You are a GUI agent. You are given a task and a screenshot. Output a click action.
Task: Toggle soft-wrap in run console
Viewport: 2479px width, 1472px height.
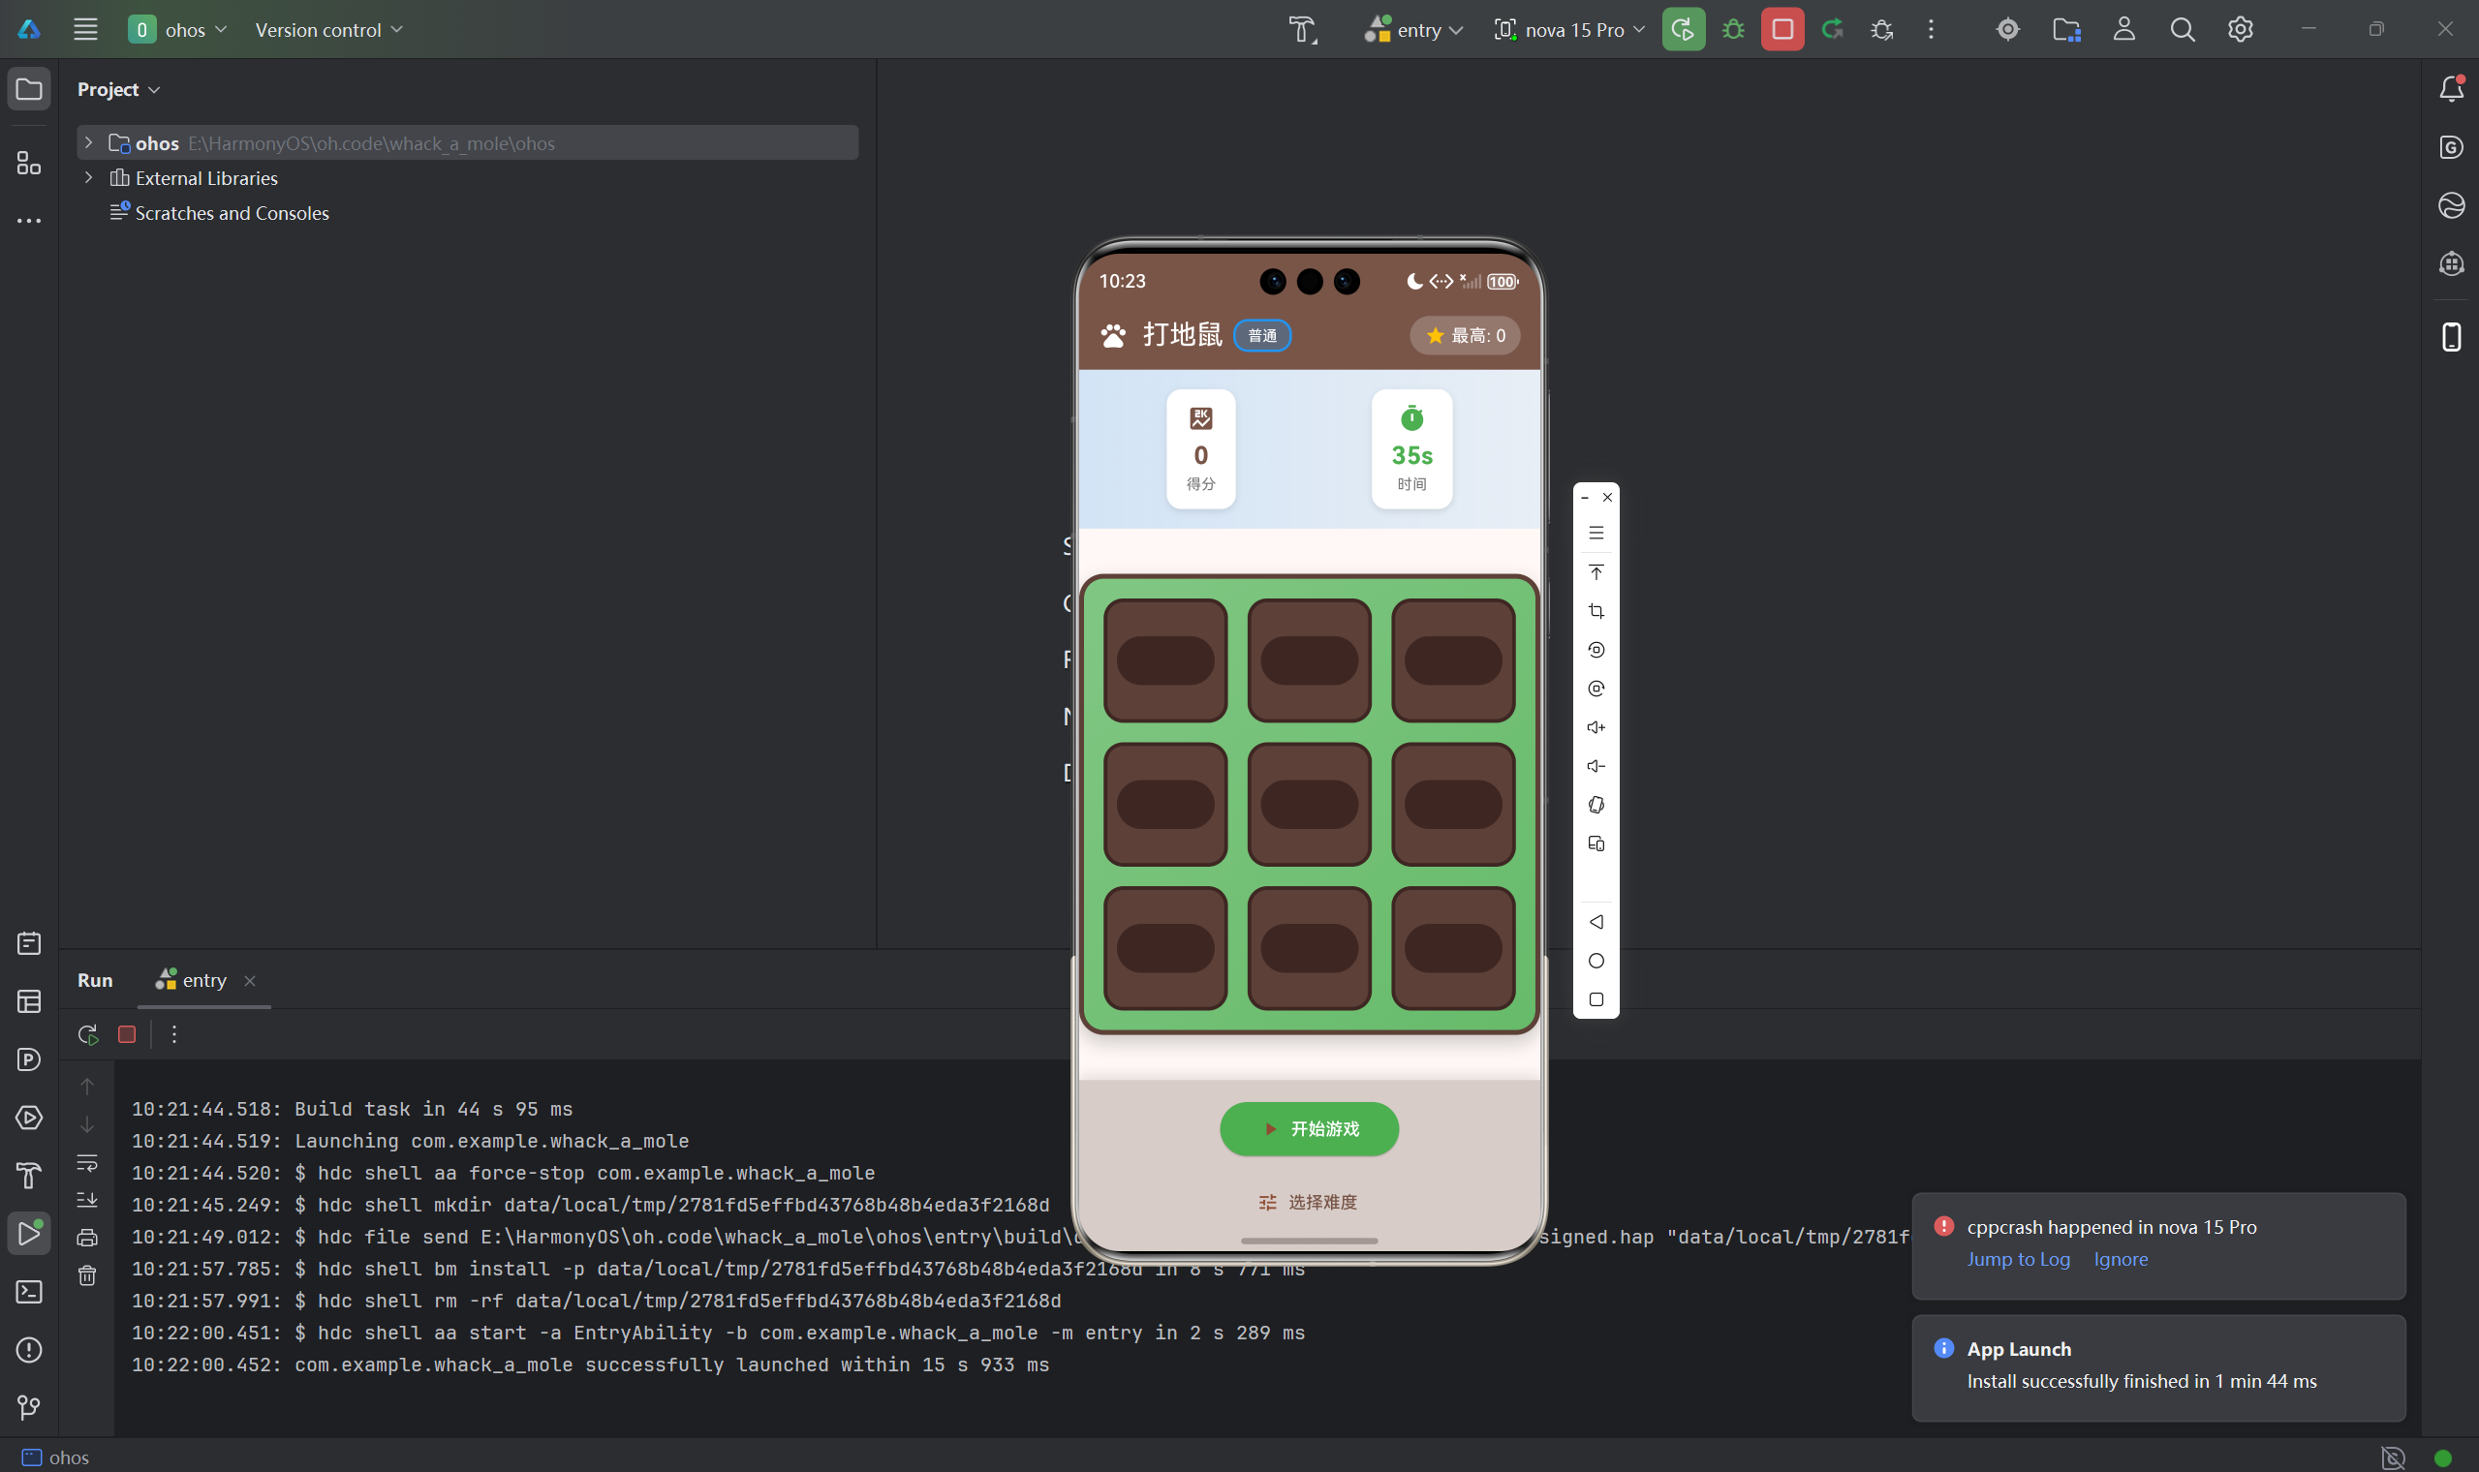point(87,1162)
